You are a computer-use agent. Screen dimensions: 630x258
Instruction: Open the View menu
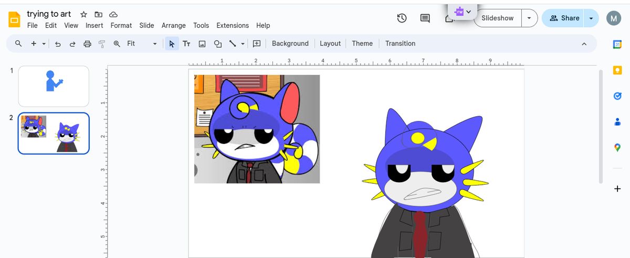pos(71,26)
